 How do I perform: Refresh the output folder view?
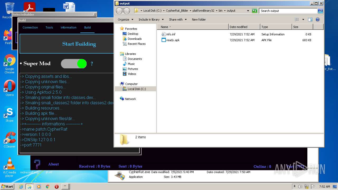click(255, 11)
